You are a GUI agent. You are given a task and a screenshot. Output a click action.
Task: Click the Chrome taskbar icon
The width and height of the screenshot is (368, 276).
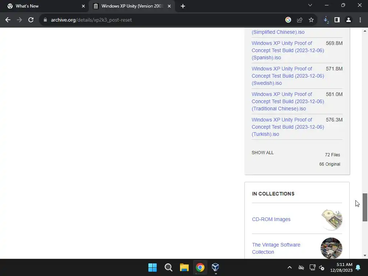[200, 267]
